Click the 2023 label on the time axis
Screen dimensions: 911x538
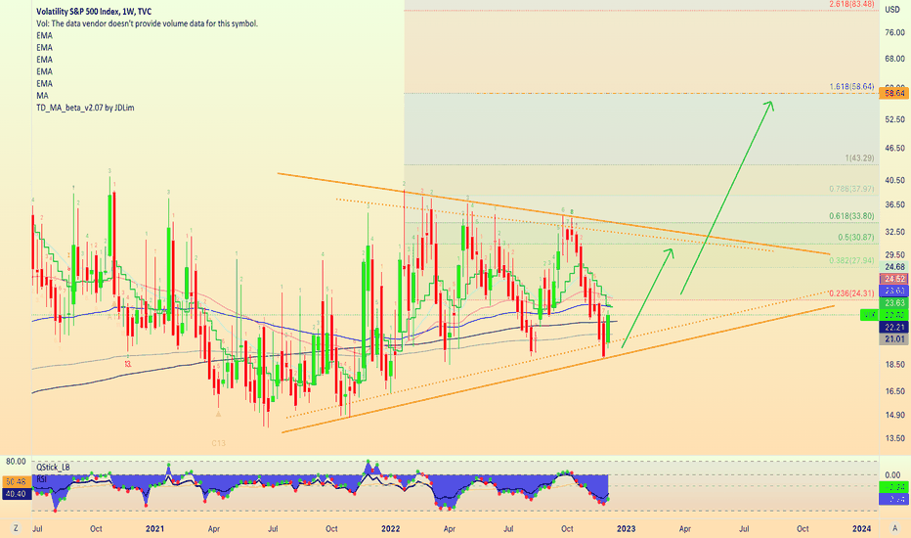pyautogui.click(x=626, y=528)
